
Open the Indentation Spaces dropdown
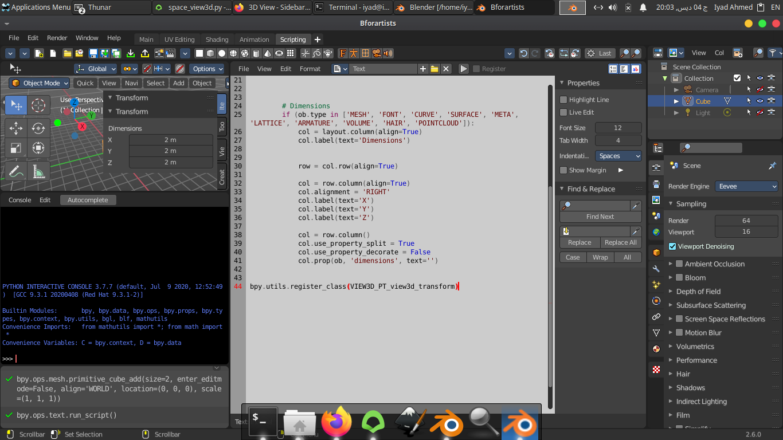point(618,156)
